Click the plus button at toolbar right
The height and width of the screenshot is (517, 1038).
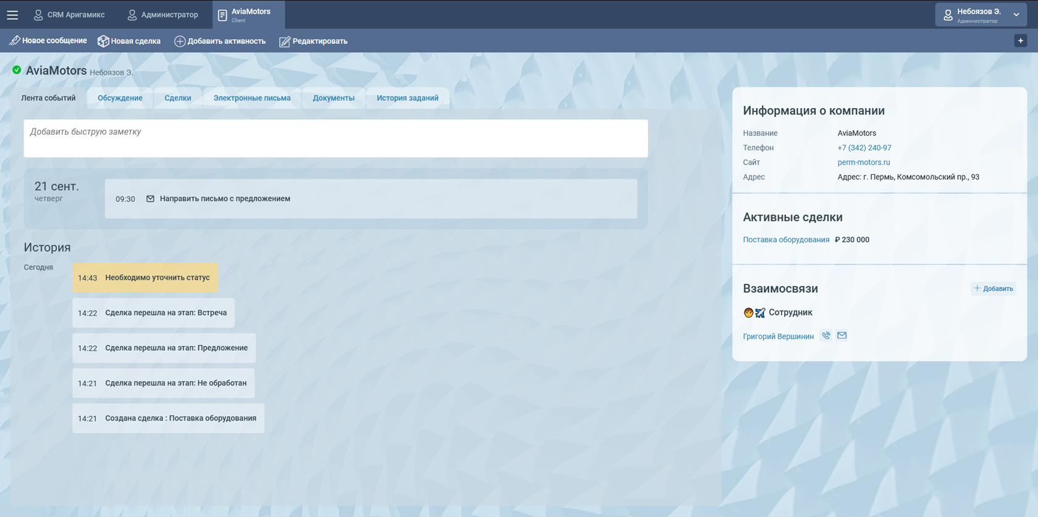(1020, 41)
